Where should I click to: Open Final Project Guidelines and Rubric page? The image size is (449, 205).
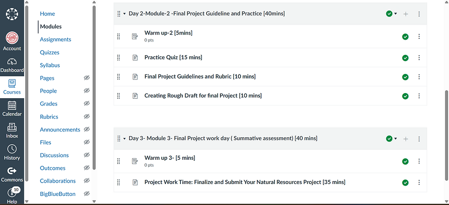200,76
